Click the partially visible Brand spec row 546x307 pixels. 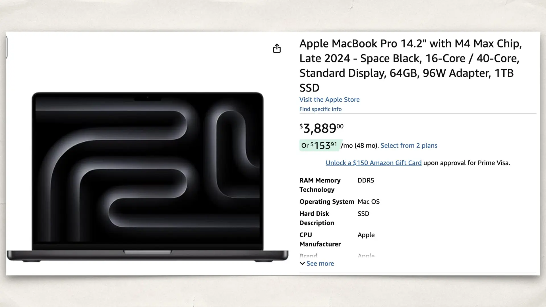[x=308, y=255]
